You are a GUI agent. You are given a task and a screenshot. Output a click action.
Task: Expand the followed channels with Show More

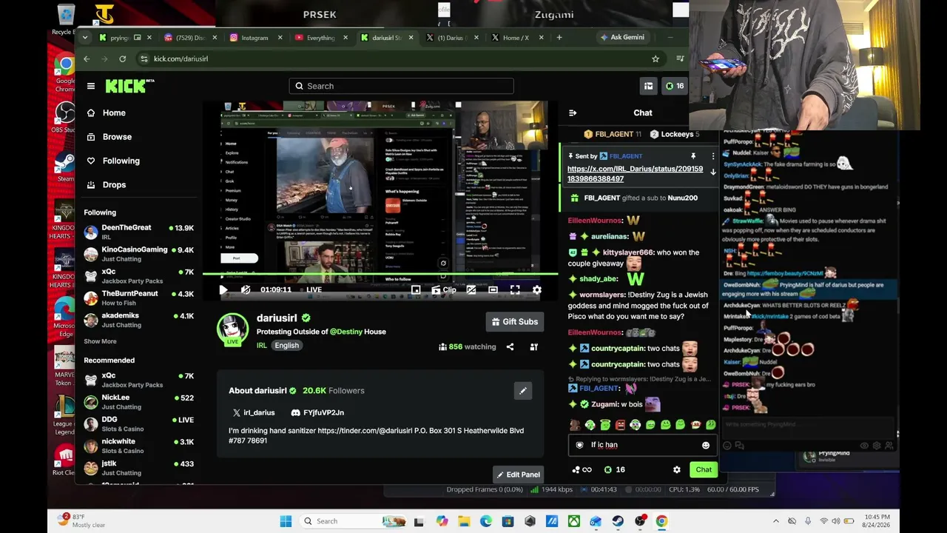pyautogui.click(x=100, y=341)
